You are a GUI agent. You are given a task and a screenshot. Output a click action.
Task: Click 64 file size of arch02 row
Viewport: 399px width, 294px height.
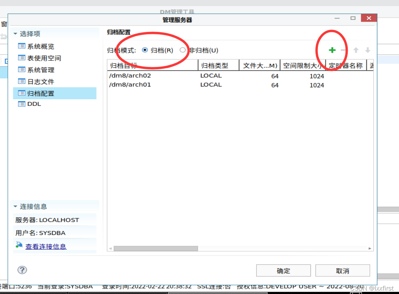(x=275, y=76)
